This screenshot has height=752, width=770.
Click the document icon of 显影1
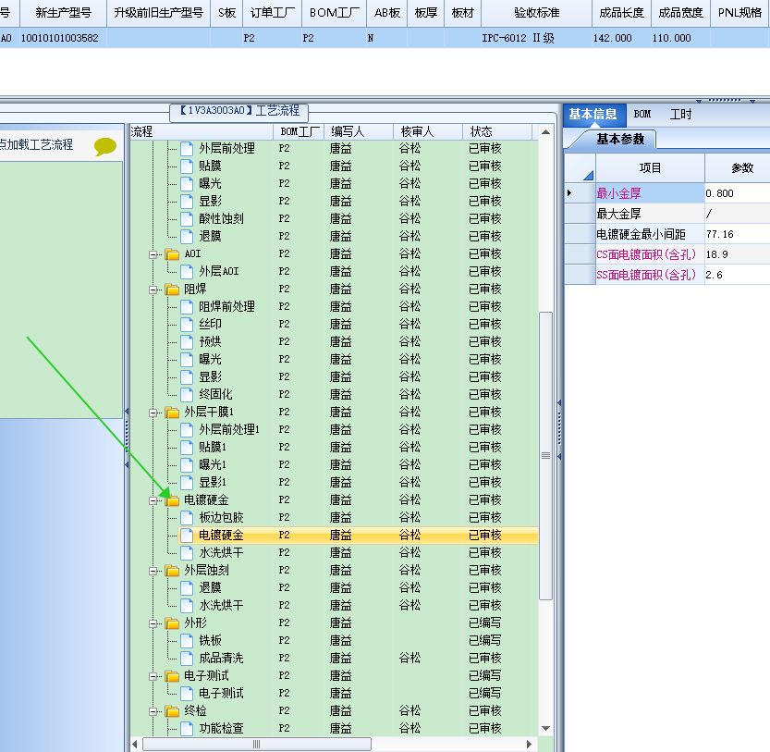pyautogui.click(x=187, y=482)
